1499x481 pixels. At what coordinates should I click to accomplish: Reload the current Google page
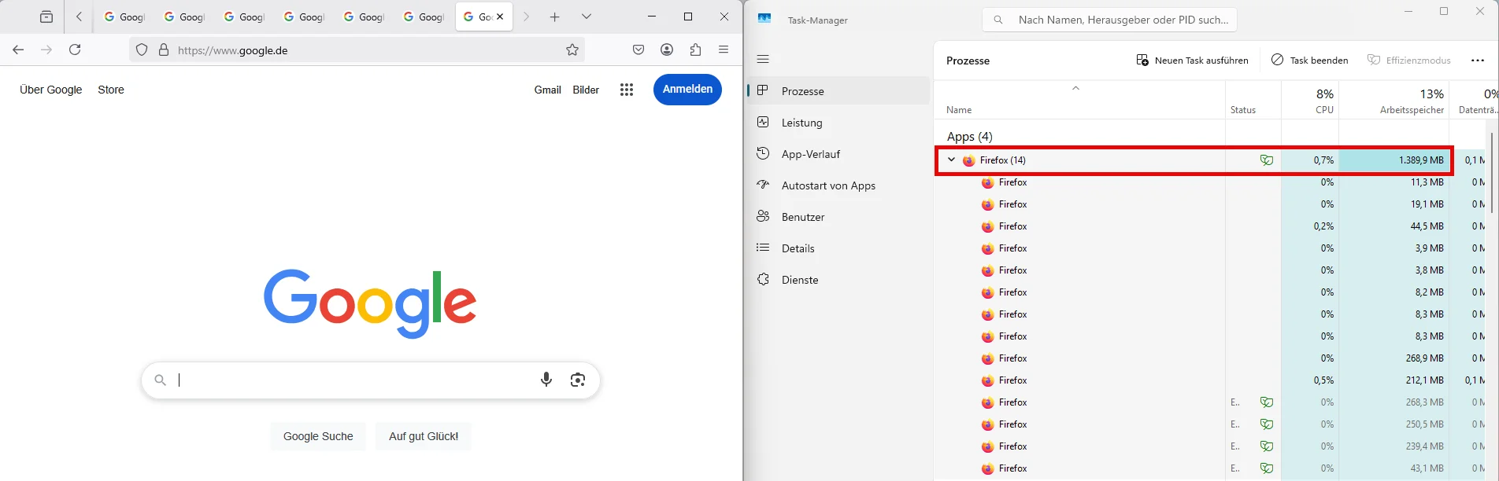coord(75,50)
